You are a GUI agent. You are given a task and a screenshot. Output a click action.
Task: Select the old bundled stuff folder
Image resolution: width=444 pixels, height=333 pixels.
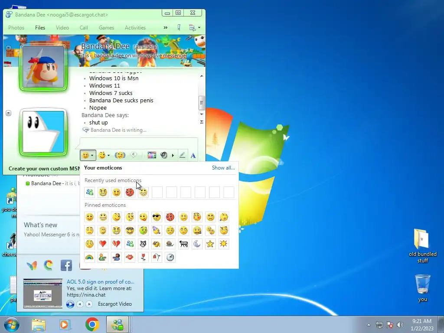coord(422,246)
